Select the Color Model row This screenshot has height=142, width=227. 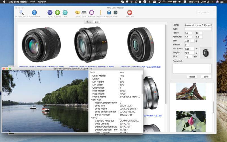tap(116, 76)
